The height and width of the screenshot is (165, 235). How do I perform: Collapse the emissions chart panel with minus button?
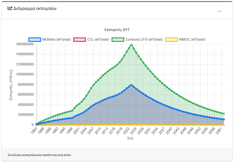219,11
